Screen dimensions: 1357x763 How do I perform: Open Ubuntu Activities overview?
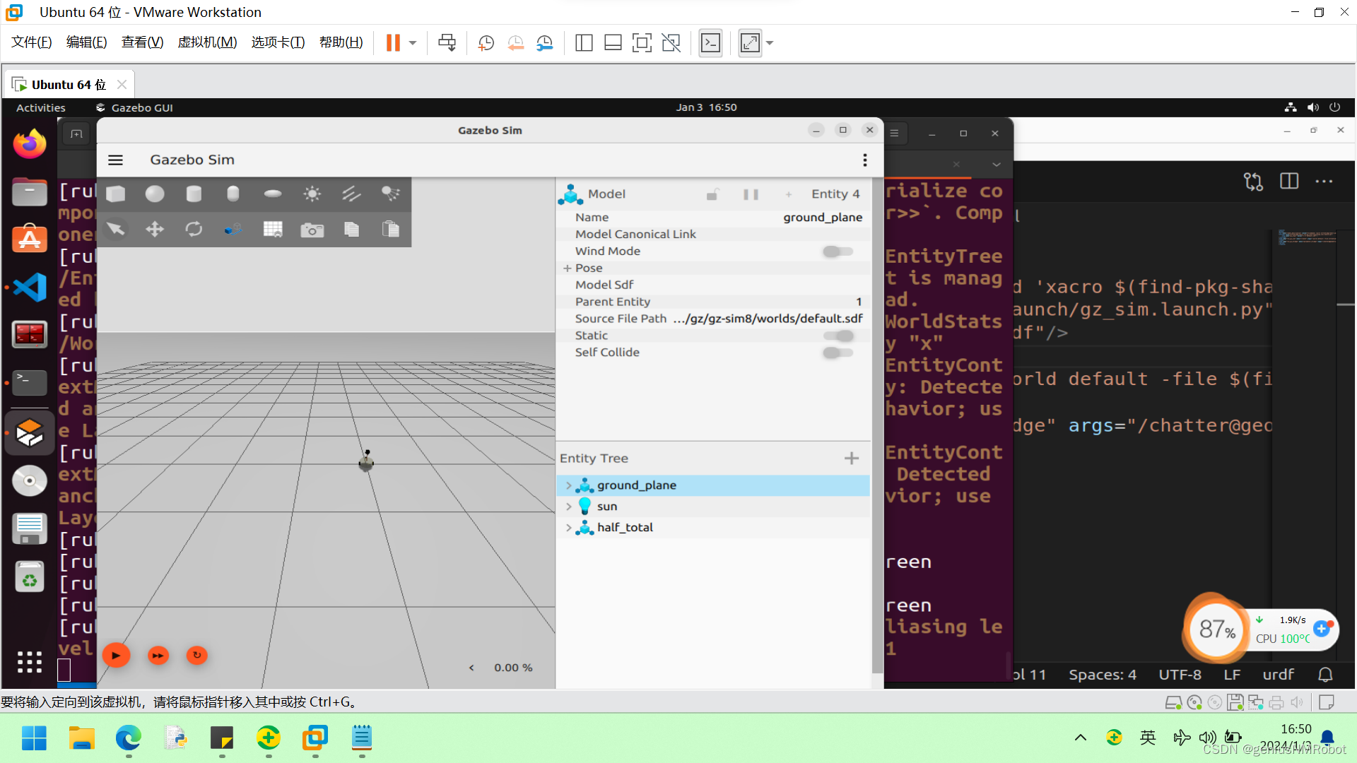[40, 107]
